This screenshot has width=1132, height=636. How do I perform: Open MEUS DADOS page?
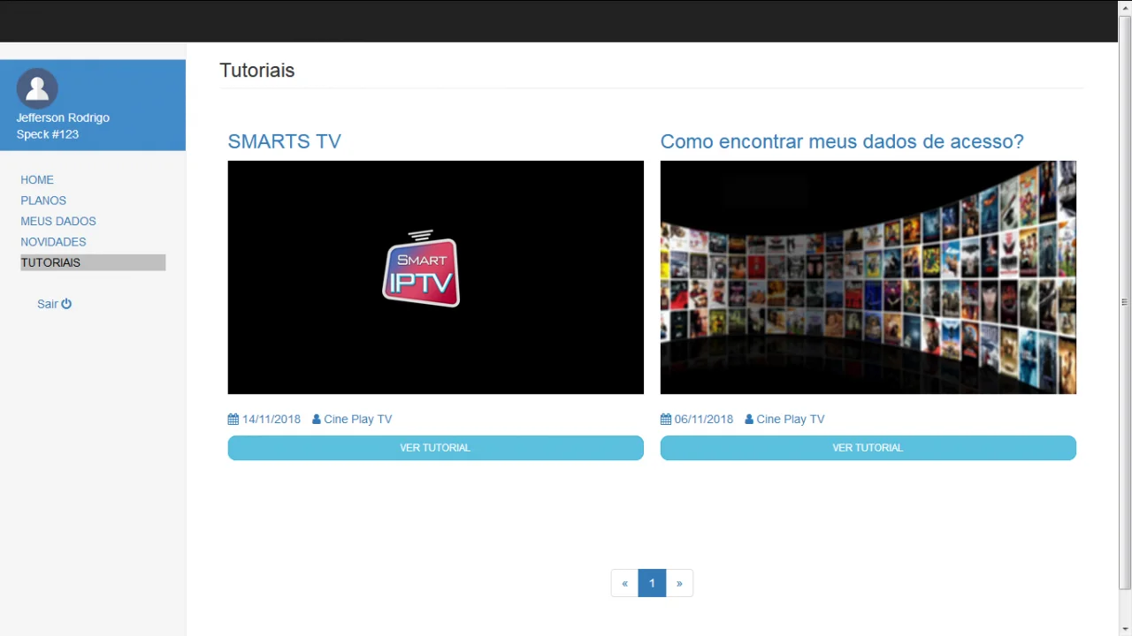click(x=58, y=221)
